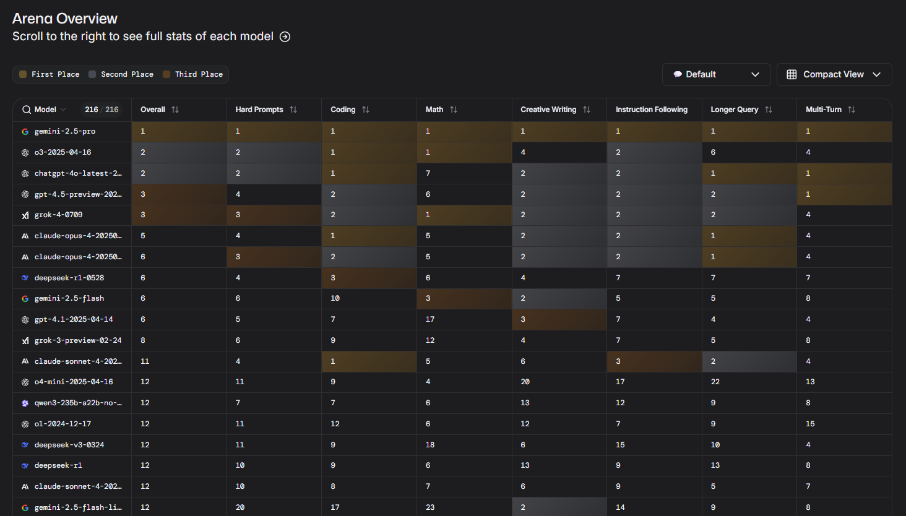Screen dimensions: 906x516
Task: Sort by the Creative Writing column
Action: click(587, 110)
